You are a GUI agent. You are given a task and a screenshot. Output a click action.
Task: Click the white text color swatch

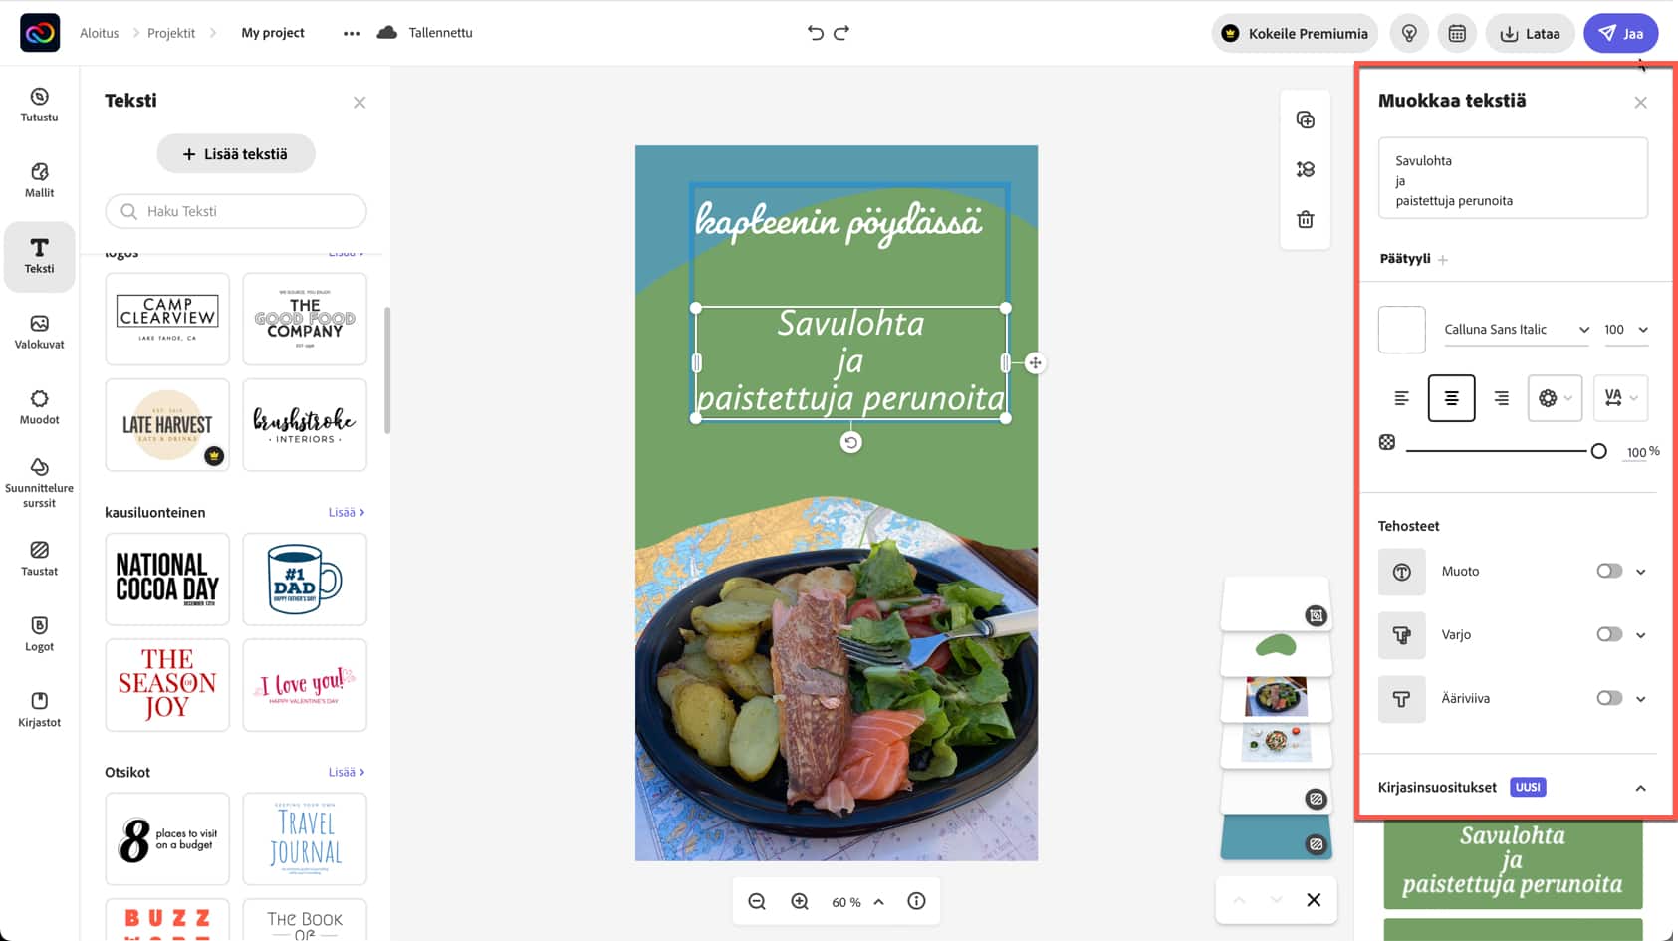click(x=1401, y=330)
